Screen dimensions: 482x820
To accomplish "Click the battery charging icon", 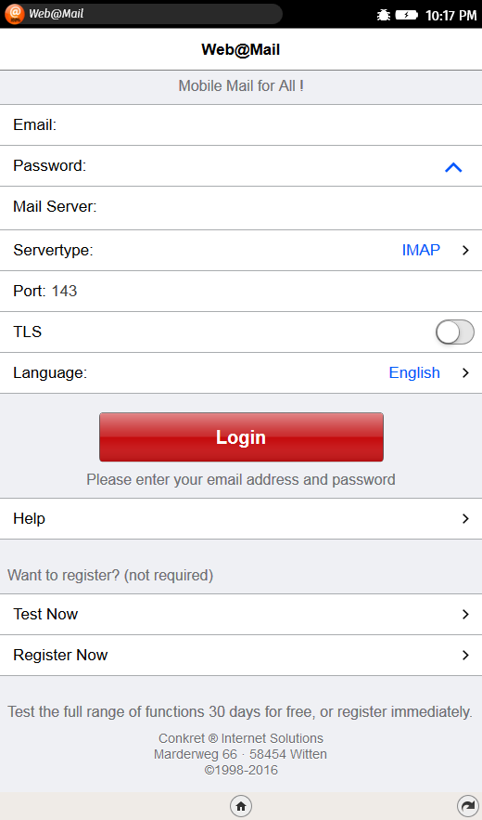I will coord(406,15).
